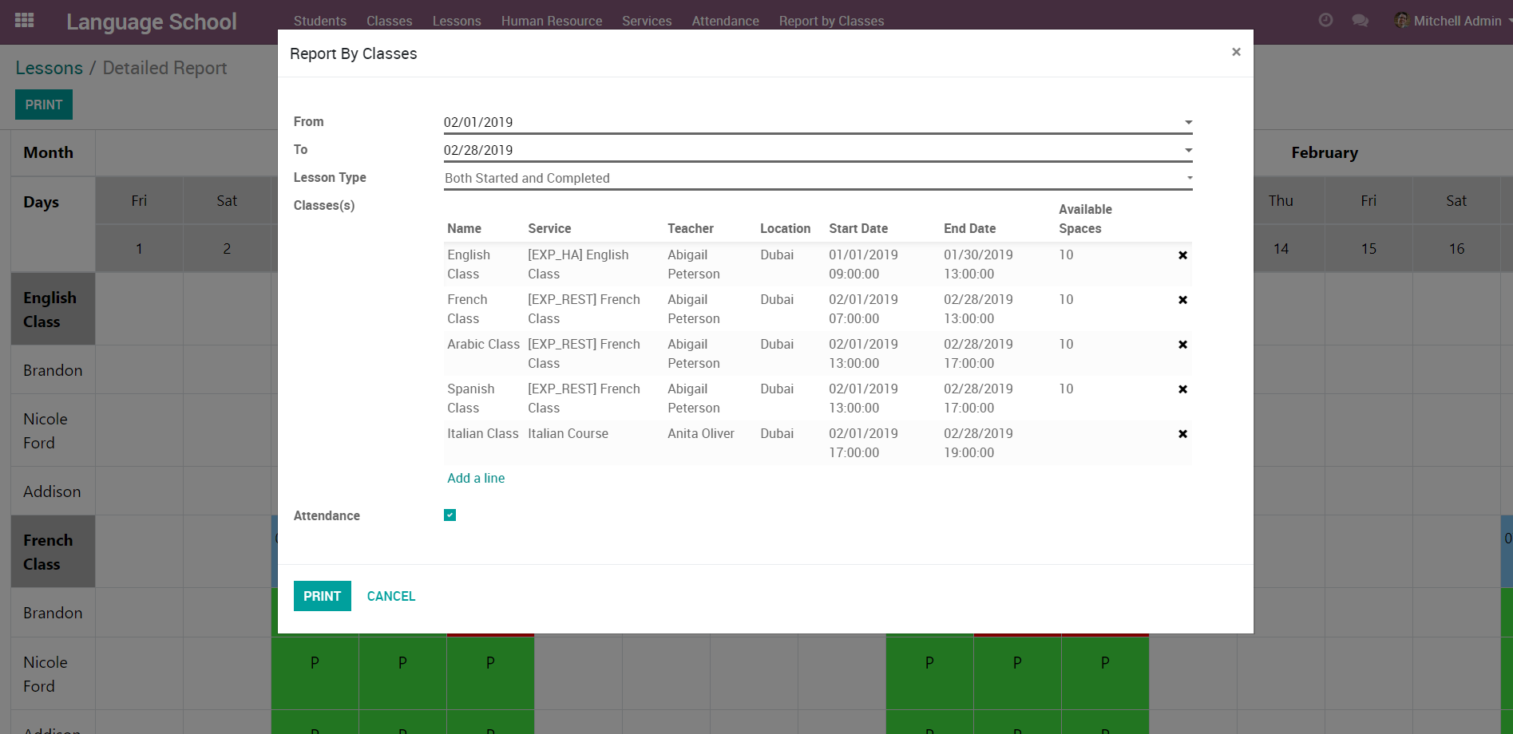The width and height of the screenshot is (1513, 734).
Task: Close the Report By Classes dialog
Action: point(1236,52)
